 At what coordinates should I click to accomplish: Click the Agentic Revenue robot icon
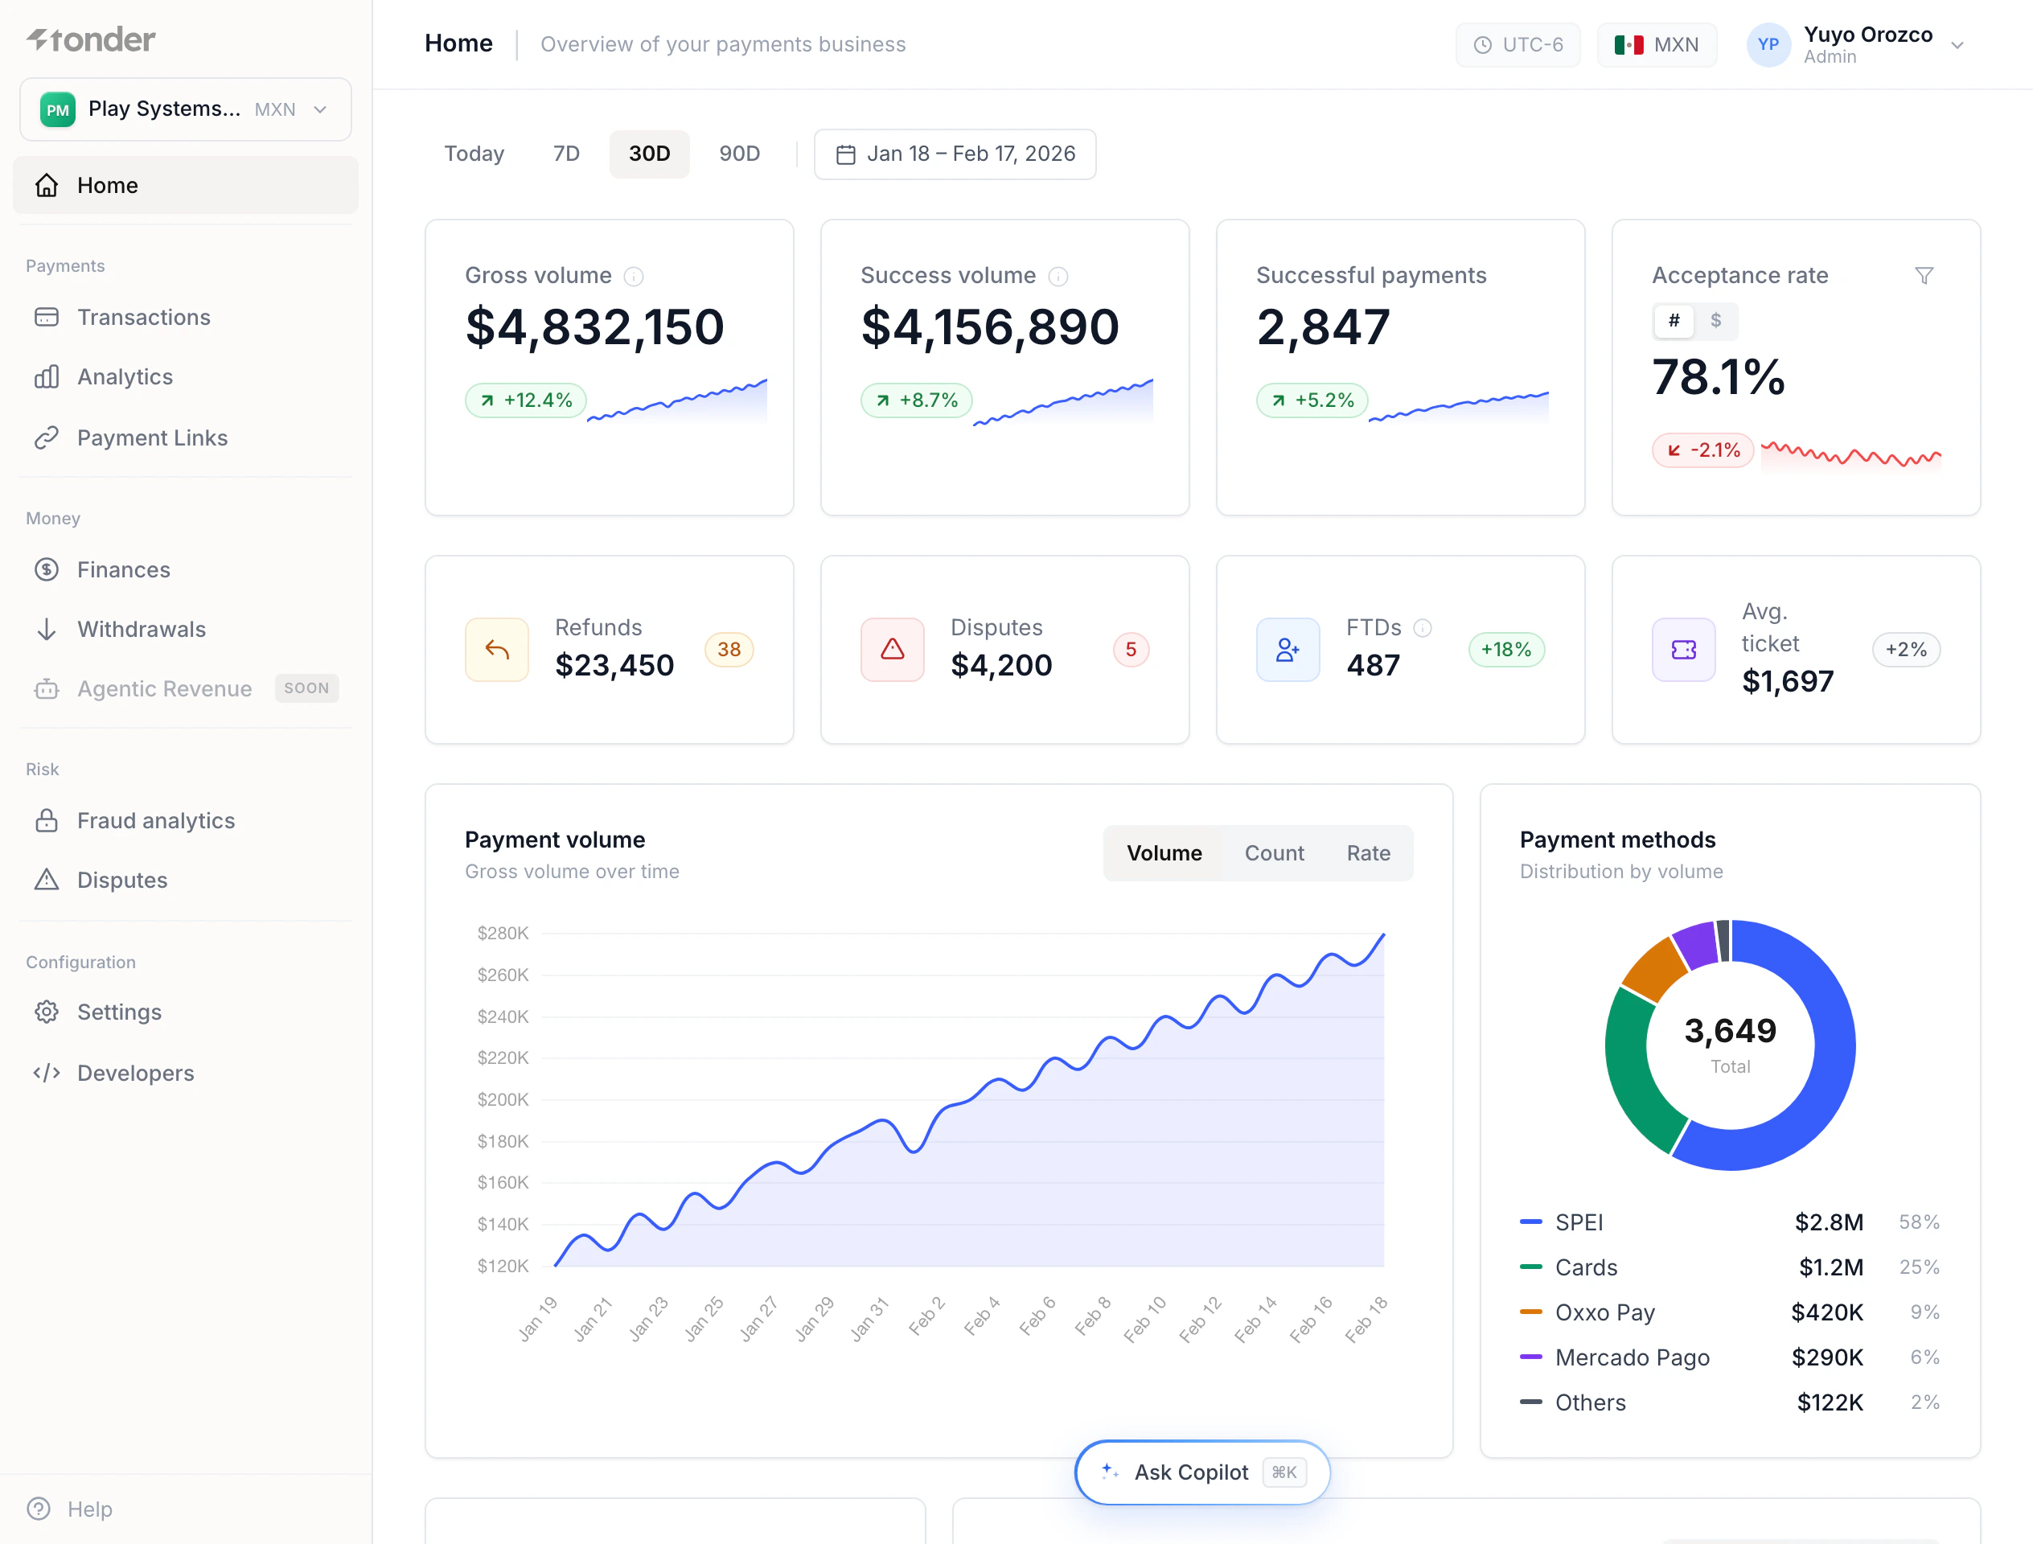(47, 688)
